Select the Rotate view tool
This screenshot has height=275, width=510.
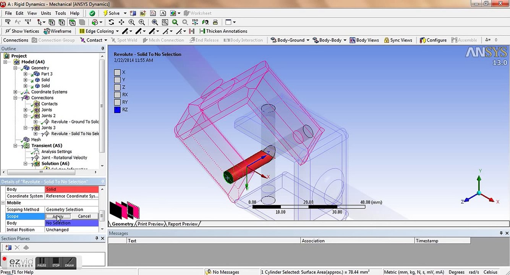pos(111,22)
